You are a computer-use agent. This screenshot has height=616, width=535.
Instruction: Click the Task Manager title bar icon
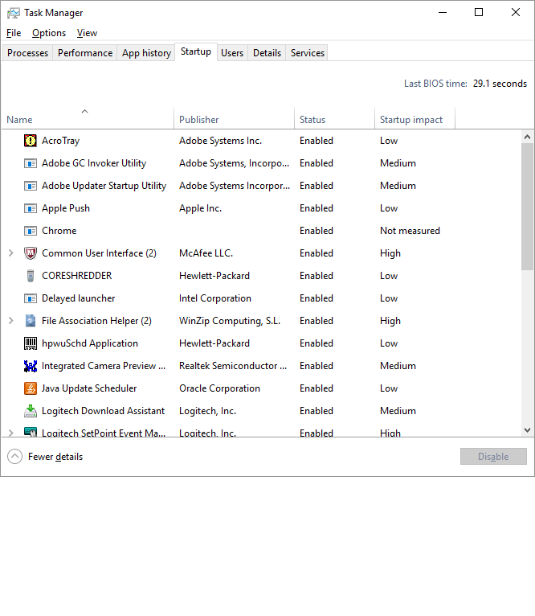click(14, 13)
